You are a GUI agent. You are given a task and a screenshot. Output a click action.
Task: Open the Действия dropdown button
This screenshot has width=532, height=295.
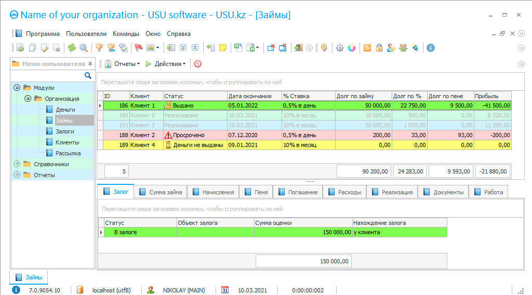[166, 64]
